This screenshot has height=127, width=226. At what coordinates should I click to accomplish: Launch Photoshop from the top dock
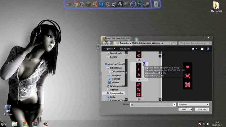pyautogui.click(x=101, y=4)
